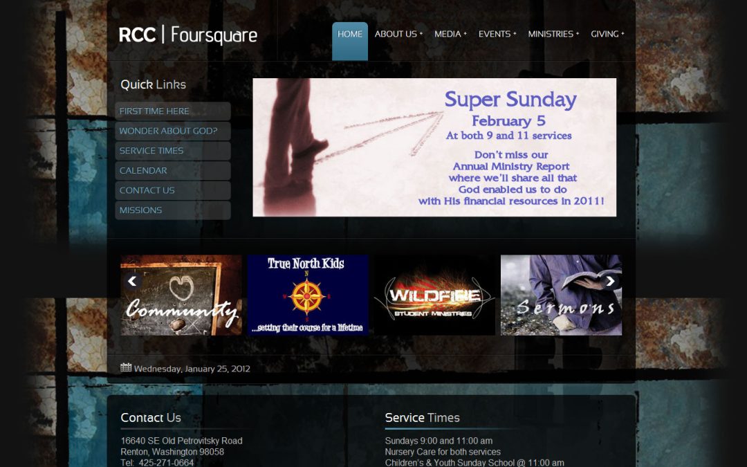Expand the Events dropdown menu

click(496, 33)
